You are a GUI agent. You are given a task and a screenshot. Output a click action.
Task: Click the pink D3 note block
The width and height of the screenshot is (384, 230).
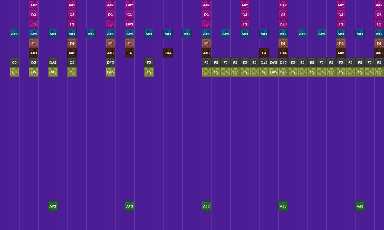point(33,14)
